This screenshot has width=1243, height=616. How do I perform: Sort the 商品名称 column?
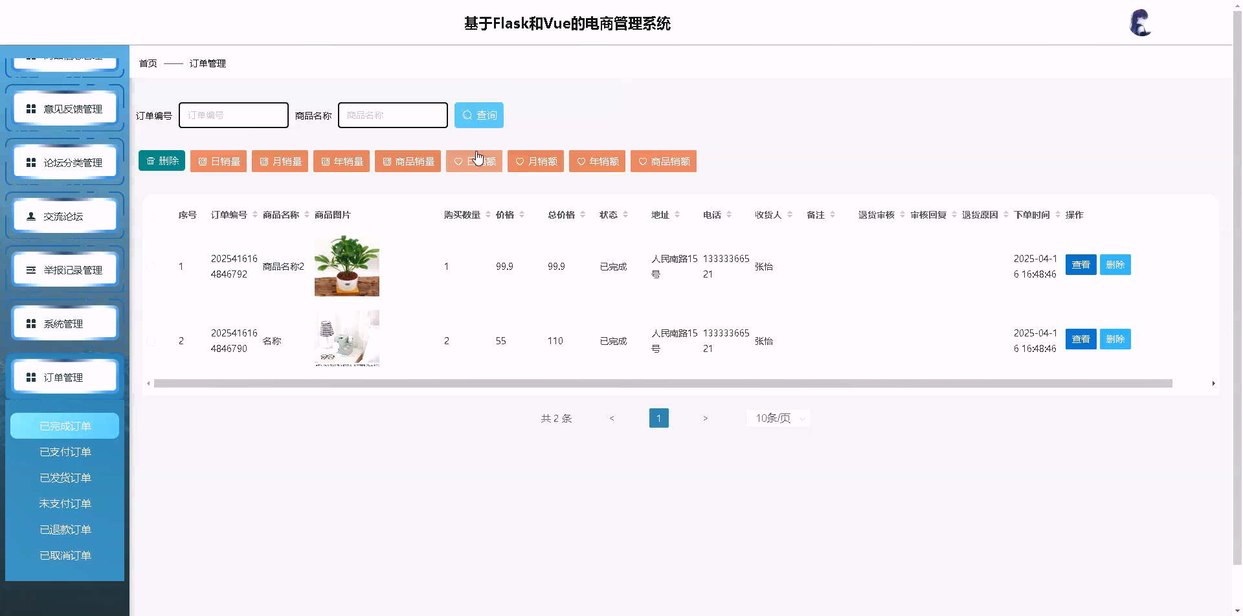click(x=307, y=215)
